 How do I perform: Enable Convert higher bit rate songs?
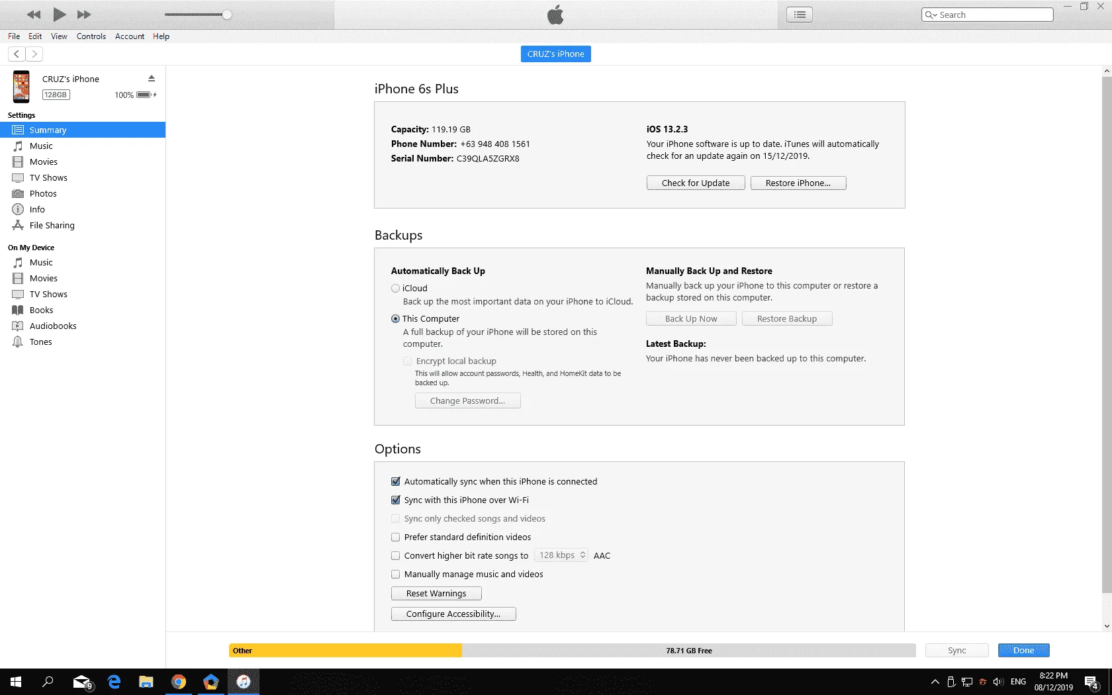[396, 555]
